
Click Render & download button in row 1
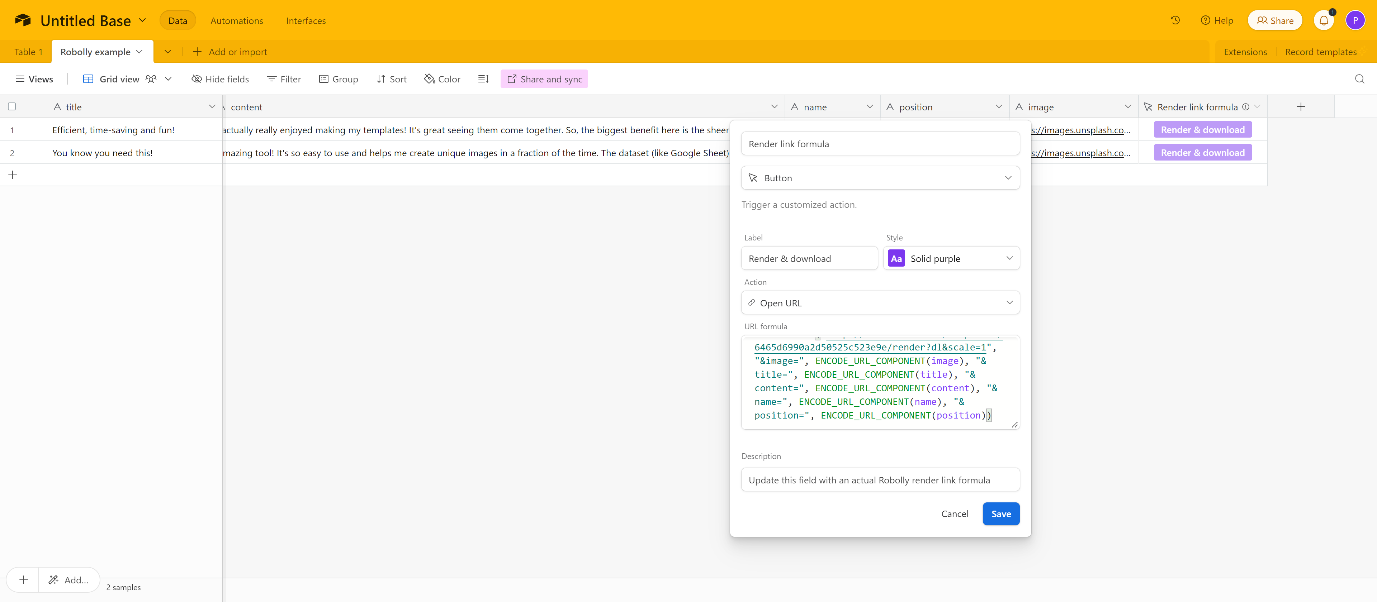pos(1203,130)
